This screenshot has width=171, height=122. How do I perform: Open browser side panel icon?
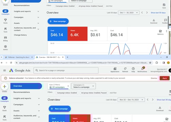[164, 63]
